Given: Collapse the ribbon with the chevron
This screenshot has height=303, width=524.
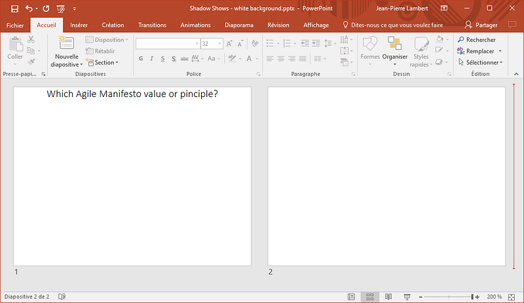Looking at the screenshot, I should point(516,74).
